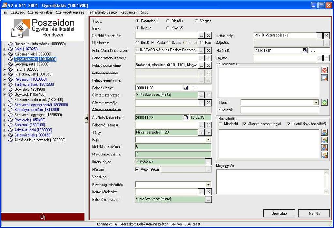Viewport: 334px width, 228px height.
Task: Expand the Adminisztráció tree node
Action: click(x=5, y=130)
